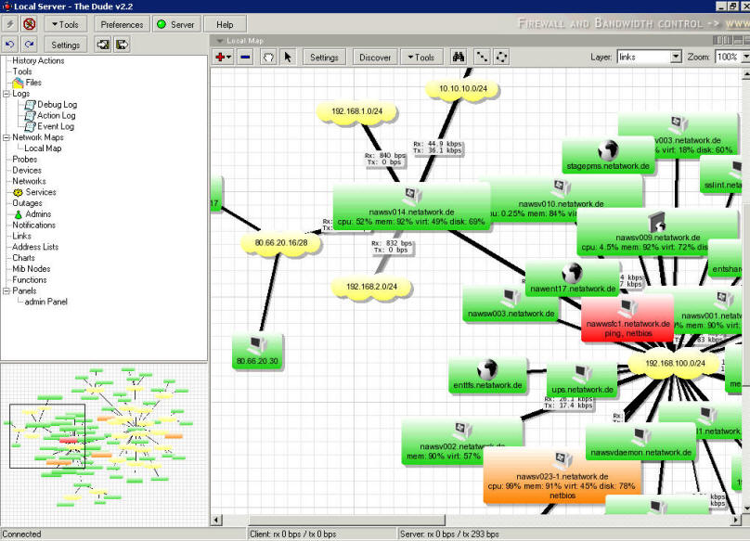This screenshot has width=750, height=541.
Task: Click the Services gear icon in tree
Action: click(19, 192)
